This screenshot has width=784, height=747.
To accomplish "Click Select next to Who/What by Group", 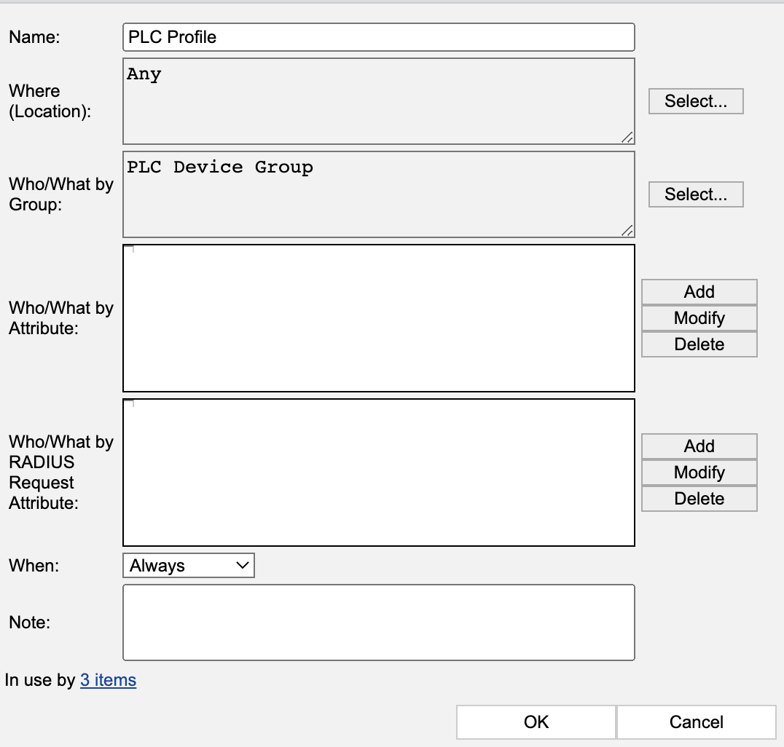I will (x=695, y=194).
